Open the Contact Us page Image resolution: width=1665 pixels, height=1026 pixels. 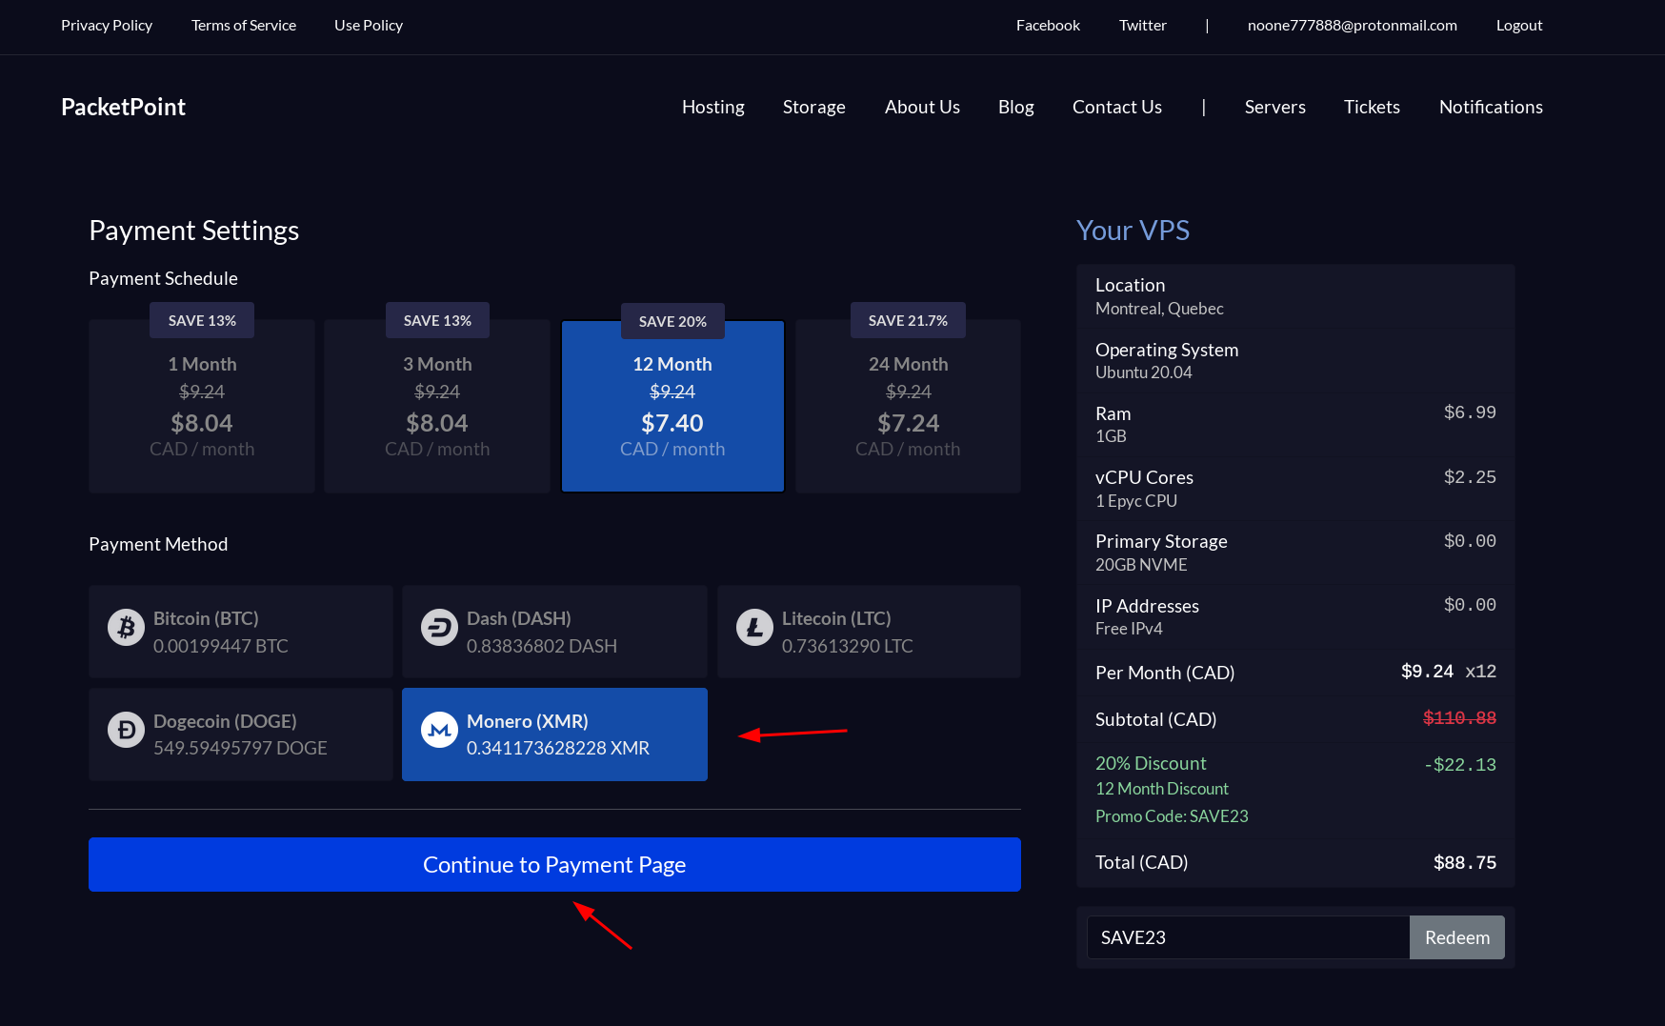pyautogui.click(x=1117, y=107)
